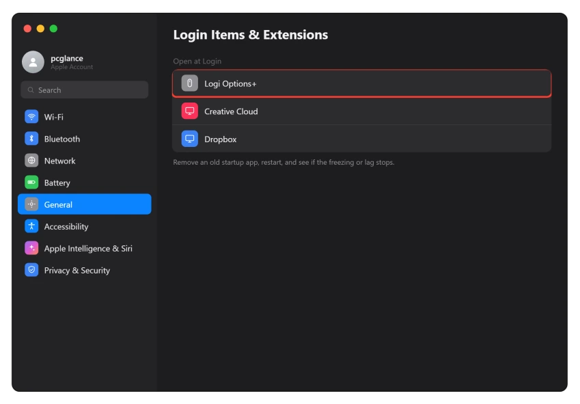Click the pcglance account avatar
The width and height of the screenshot is (580, 404).
coord(33,62)
